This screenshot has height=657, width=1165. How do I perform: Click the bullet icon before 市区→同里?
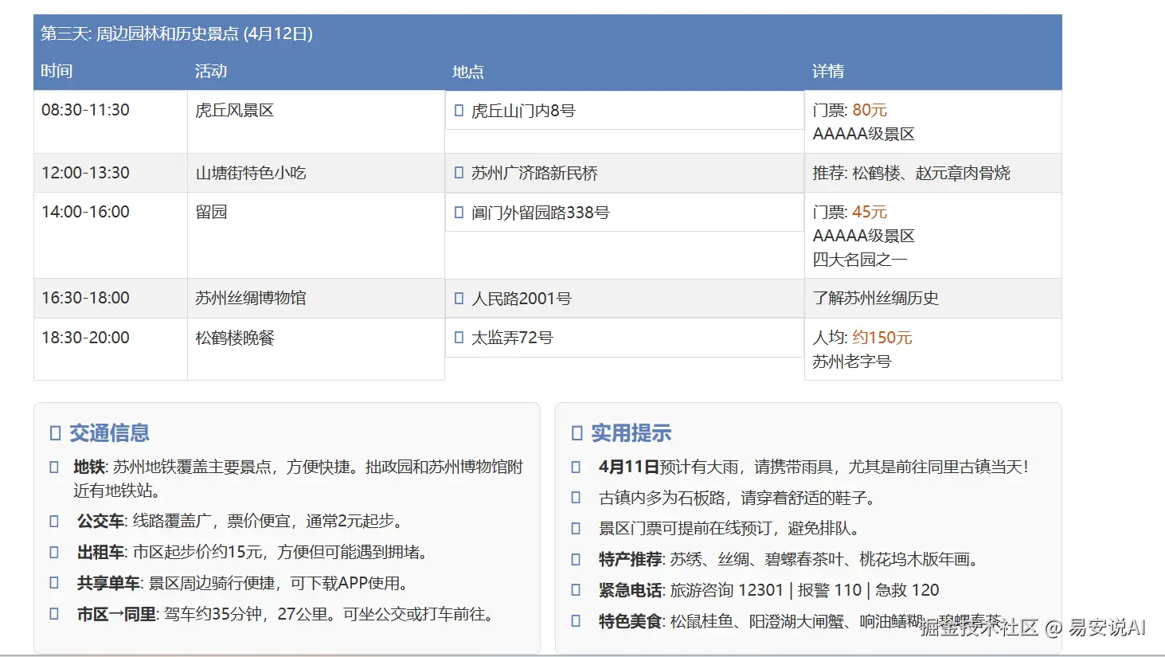click(54, 615)
